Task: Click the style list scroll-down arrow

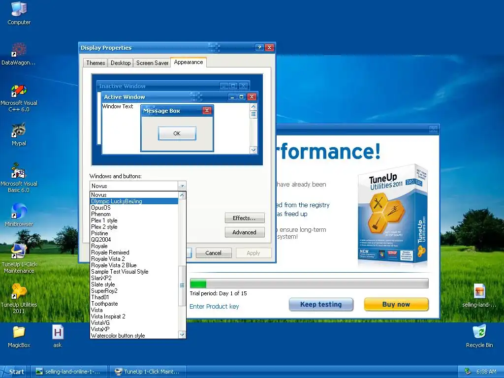Action: coord(182,335)
